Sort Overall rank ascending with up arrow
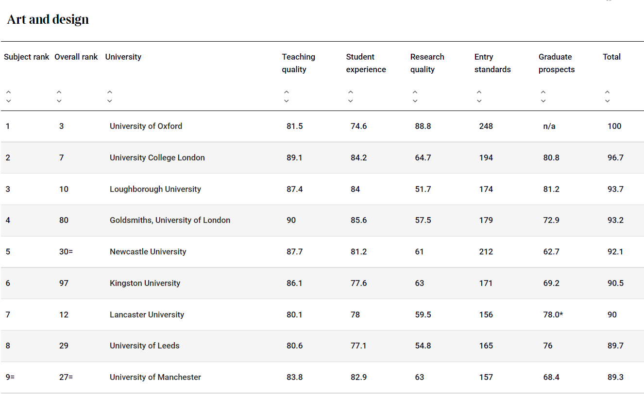 pyautogui.click(x=59, y=92)
